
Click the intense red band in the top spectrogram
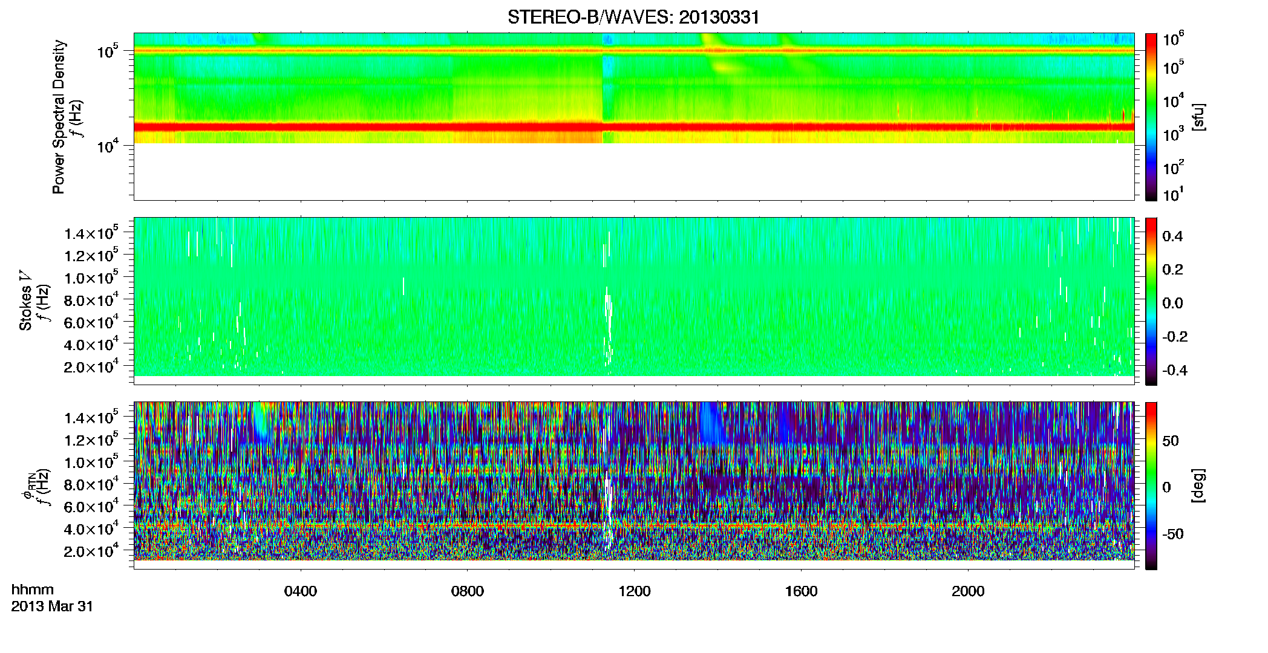pos(633,126)
